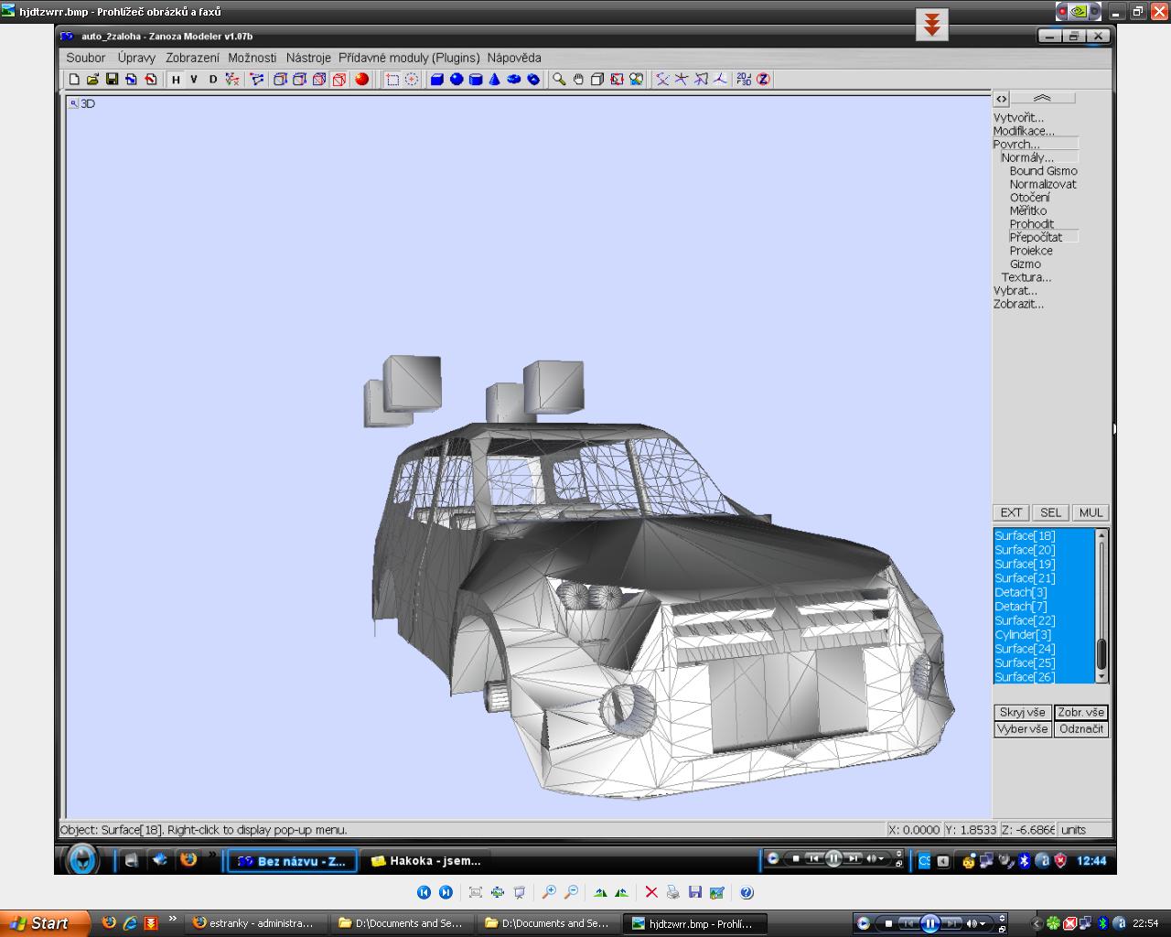This screenshot has height=937, width=1171.
Task: Select the red sphere render icon
Action: 362,80
